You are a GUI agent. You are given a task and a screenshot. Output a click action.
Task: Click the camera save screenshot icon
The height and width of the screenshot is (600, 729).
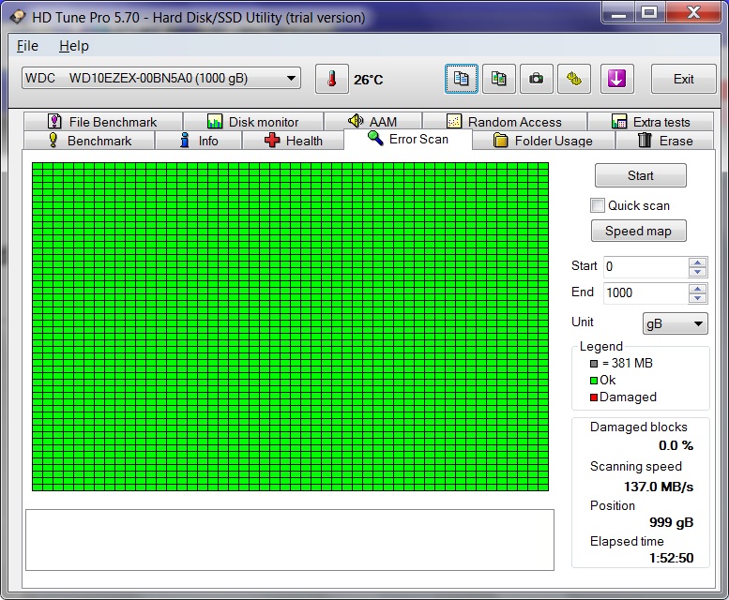tap(536, 80)
